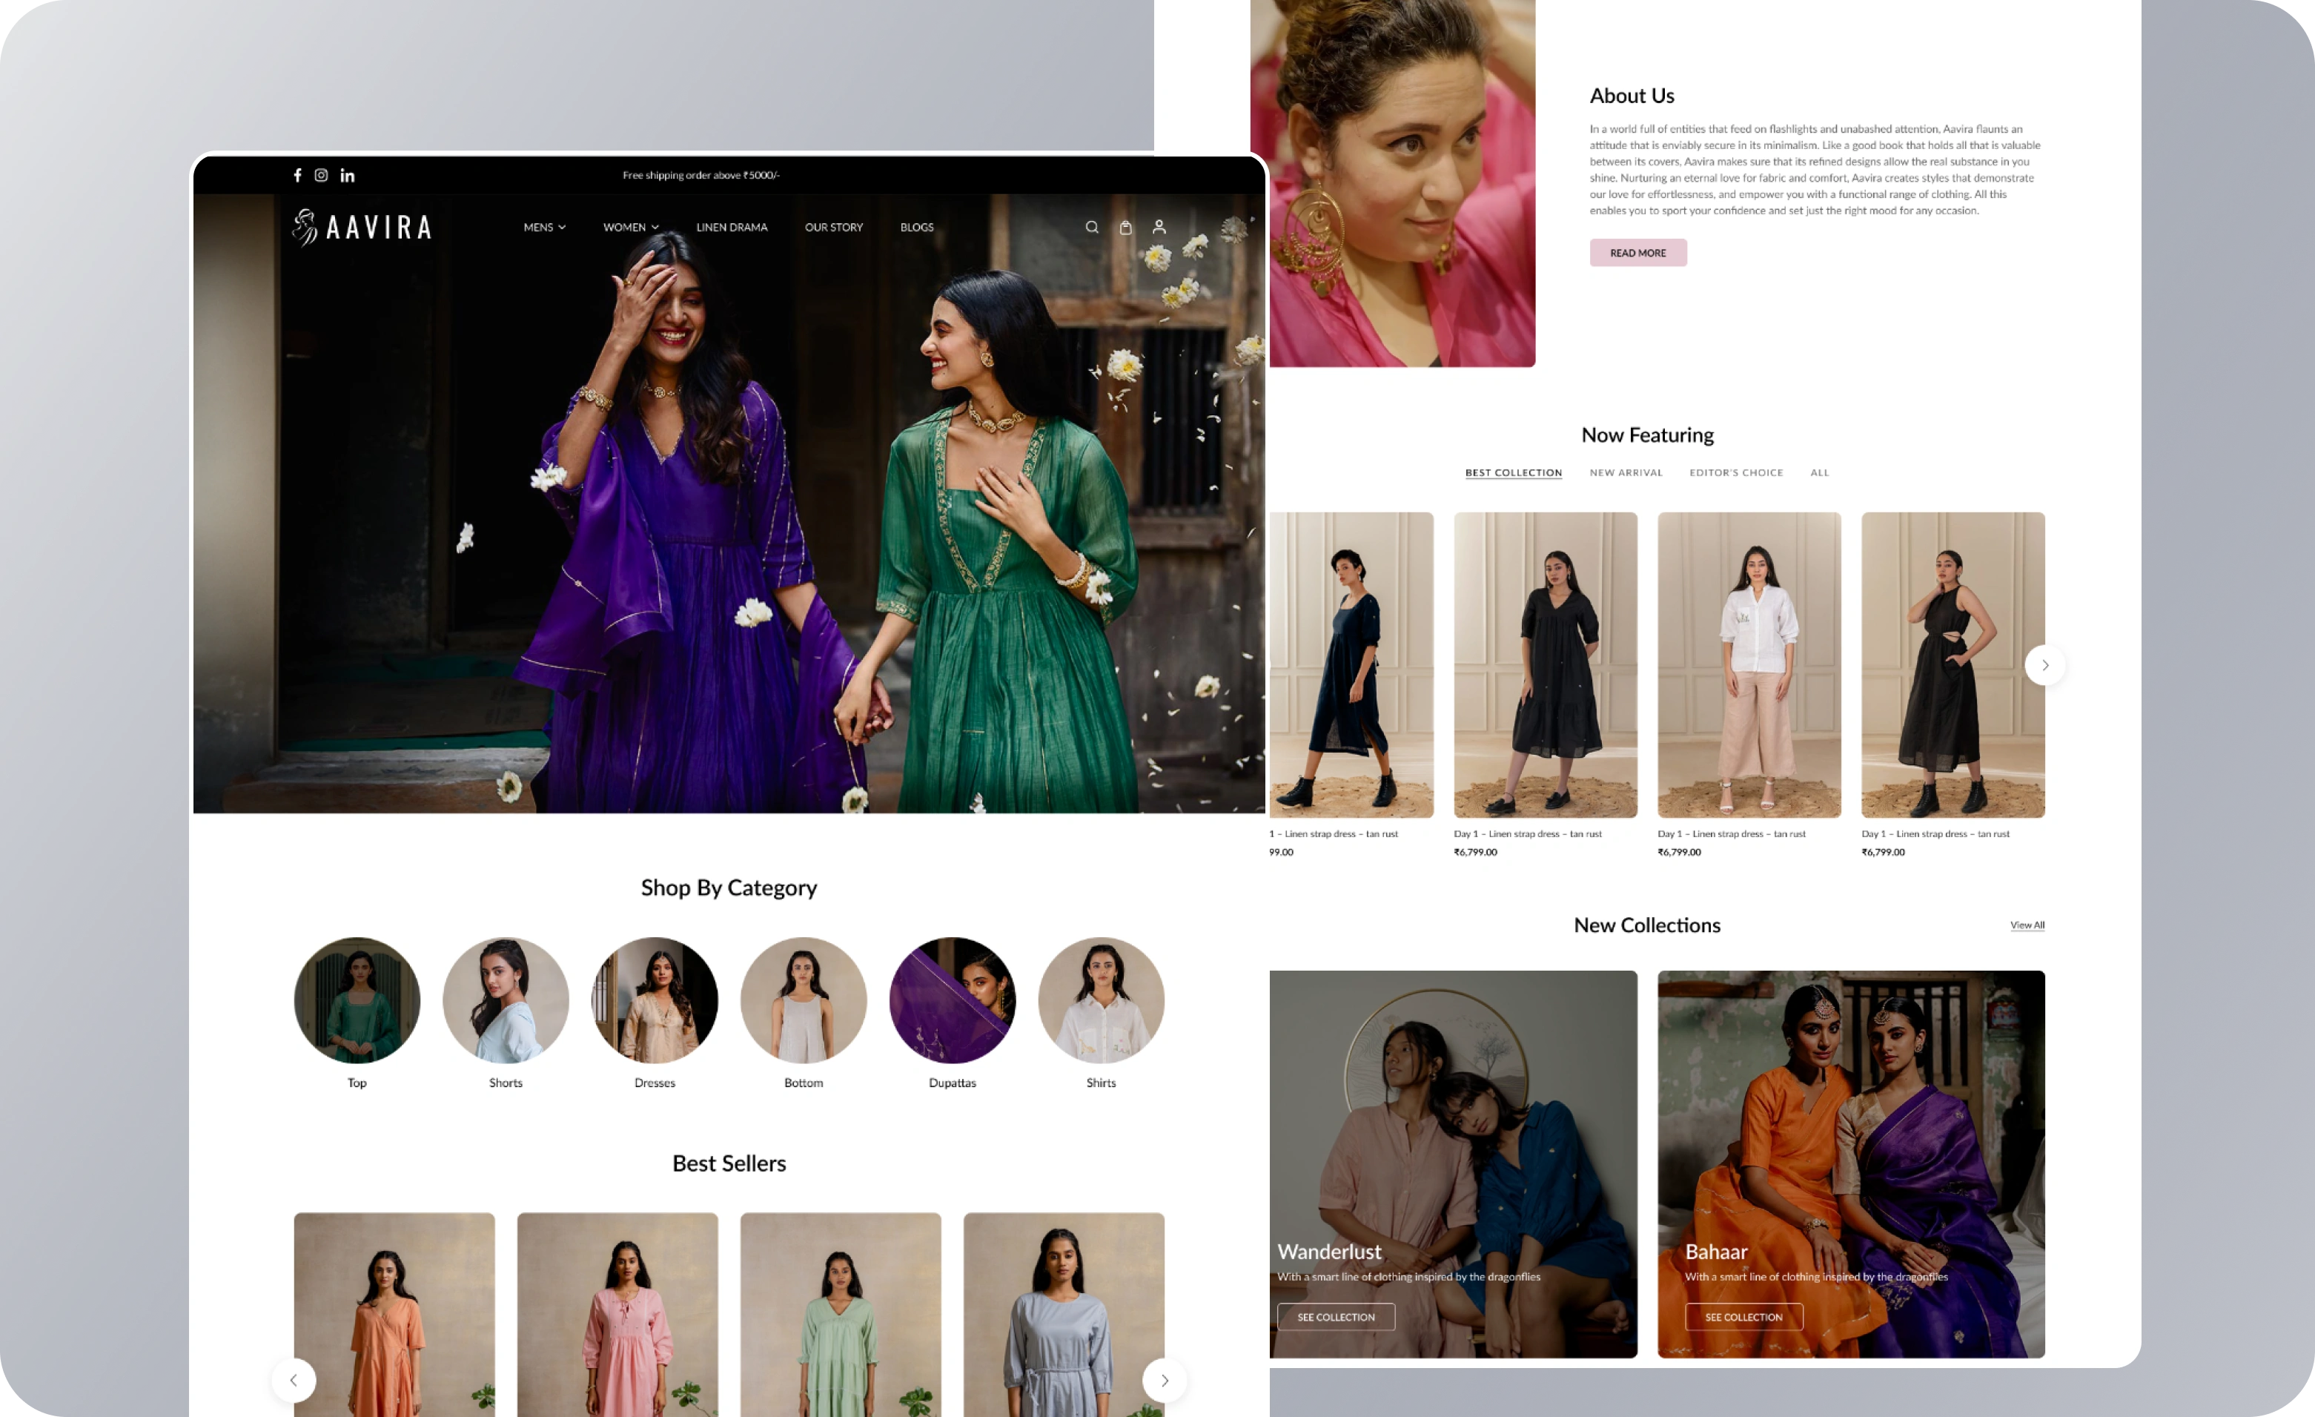Click the Wanderlust collection title
Image resolution: width=2315 pixels, height=1417 pixels.
(1329, 1252)
